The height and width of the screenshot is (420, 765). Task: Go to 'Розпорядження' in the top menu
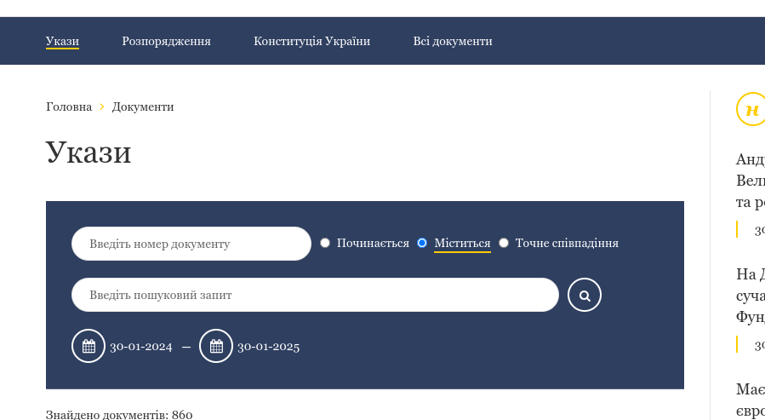click(x=166, y=41)
